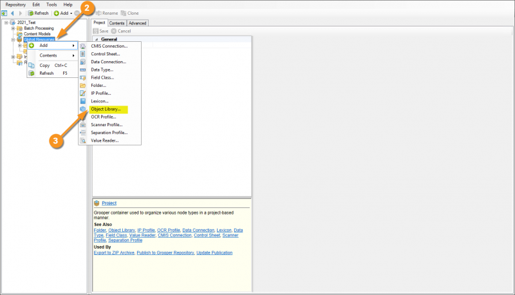515x295 pixels.
Task: Click the Field Class icon in submenu
Action: point(83,77)
